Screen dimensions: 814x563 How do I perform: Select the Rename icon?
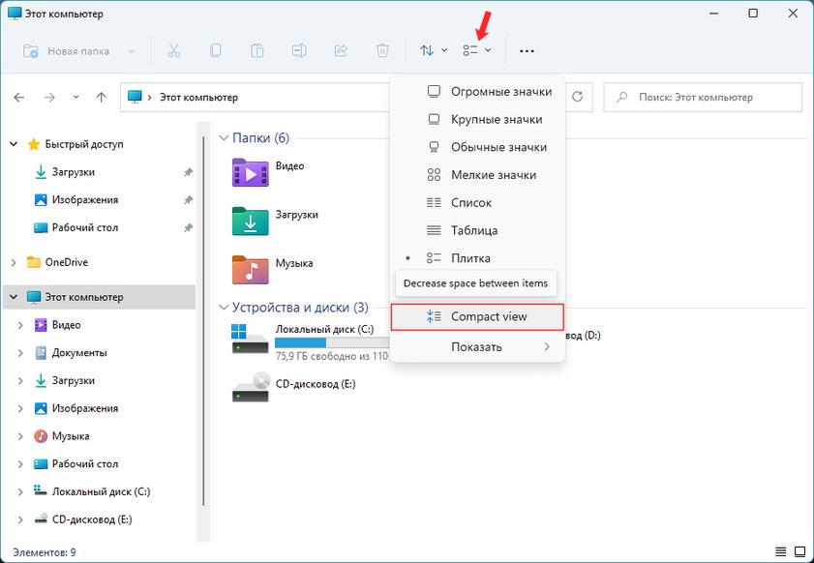tap(299, 50)
